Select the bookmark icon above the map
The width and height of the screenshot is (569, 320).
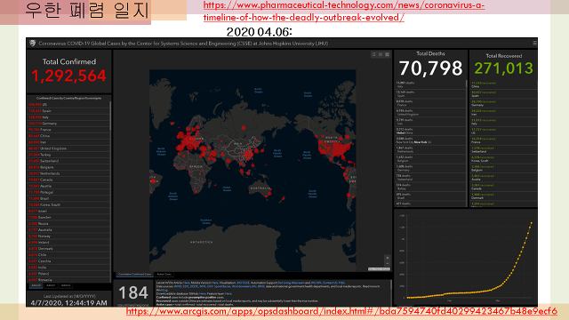tap(373, 54)
